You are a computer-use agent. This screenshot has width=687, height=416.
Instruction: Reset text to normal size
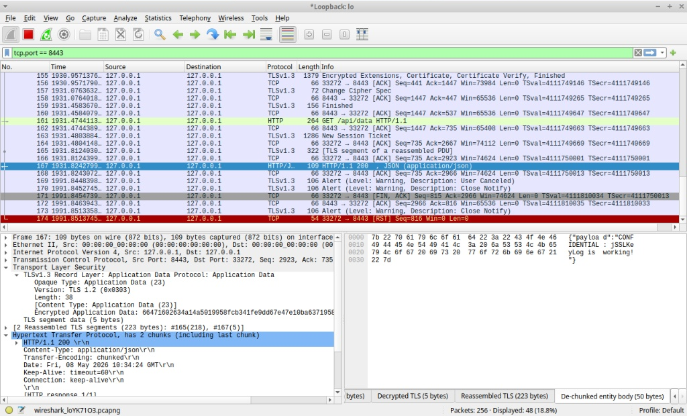pos(344,35)
